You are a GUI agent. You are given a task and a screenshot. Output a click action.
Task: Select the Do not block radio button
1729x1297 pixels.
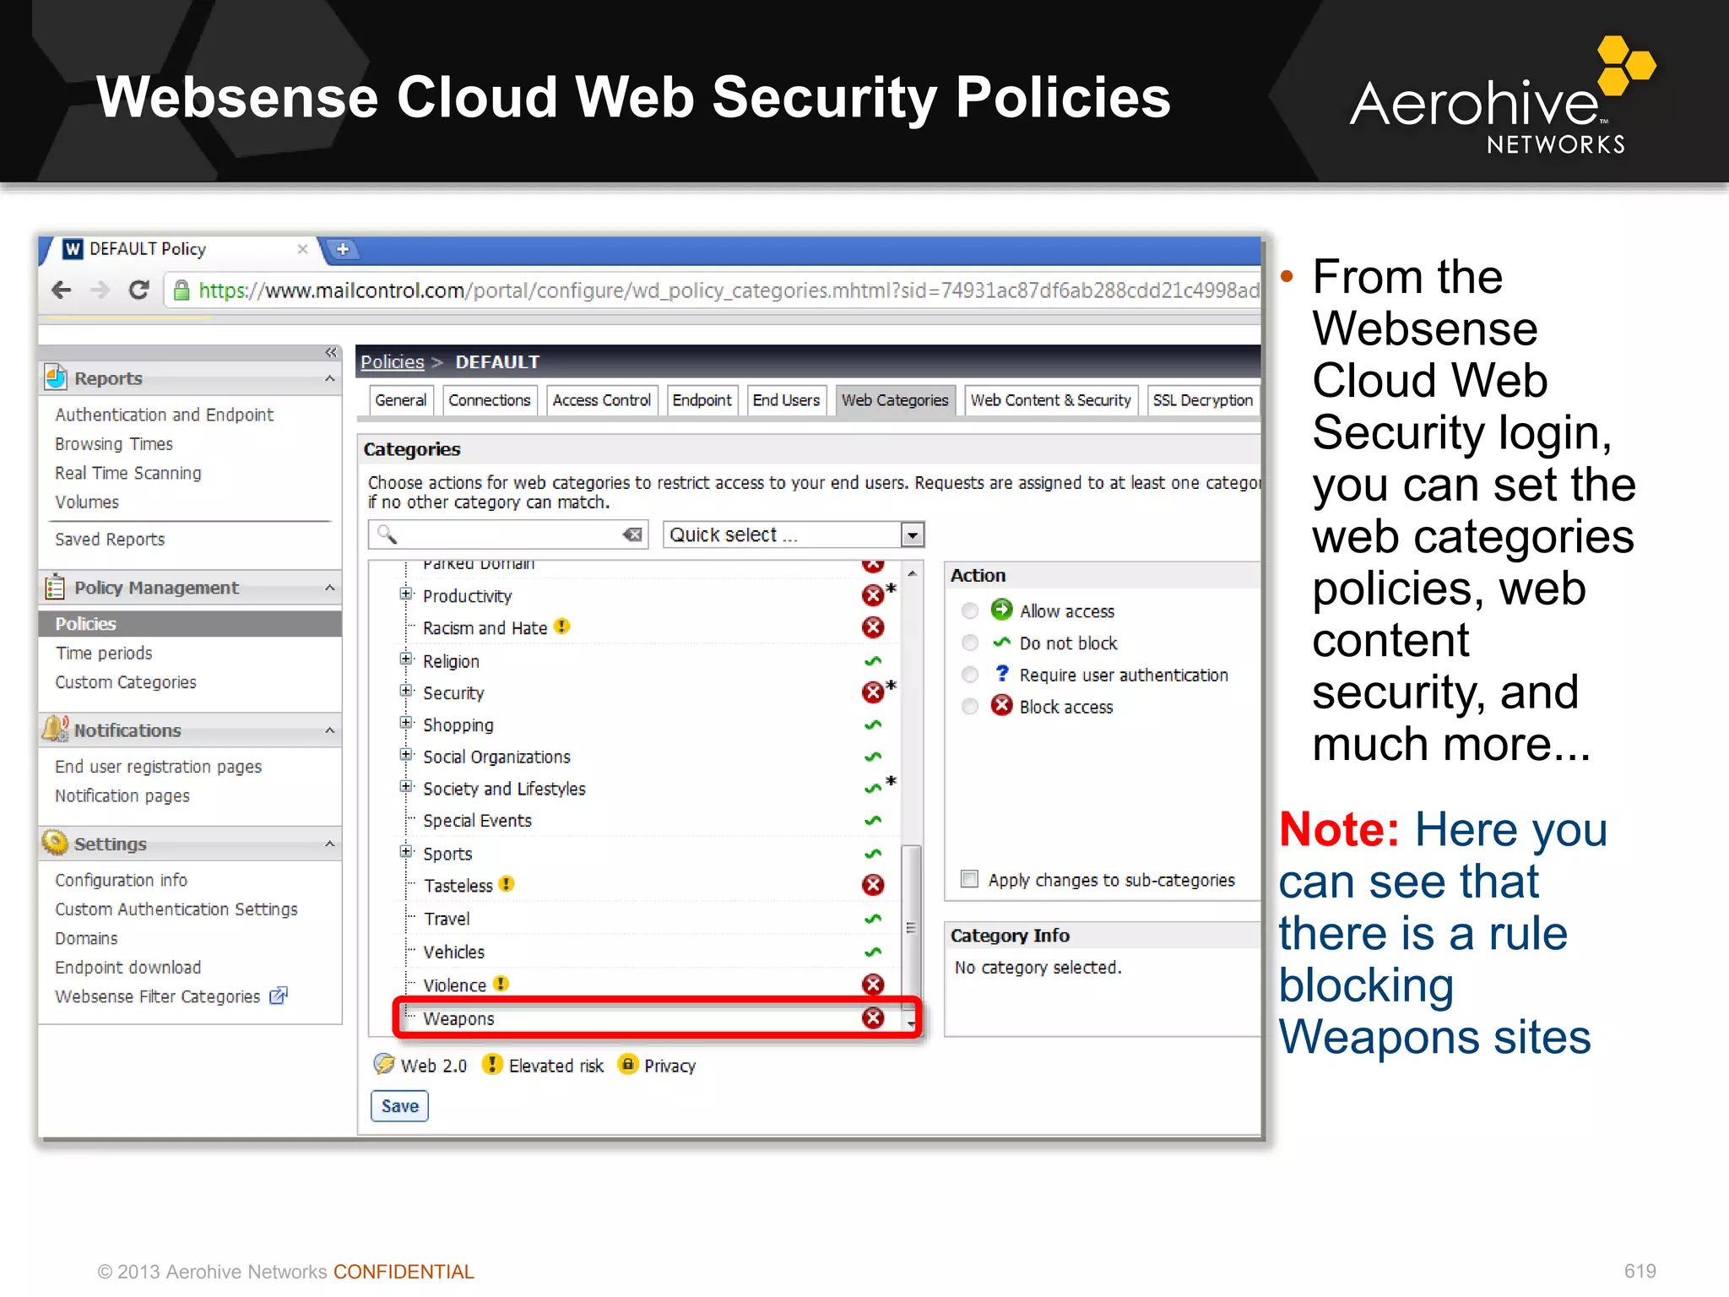pyautogui.click(x=970, y=643)
